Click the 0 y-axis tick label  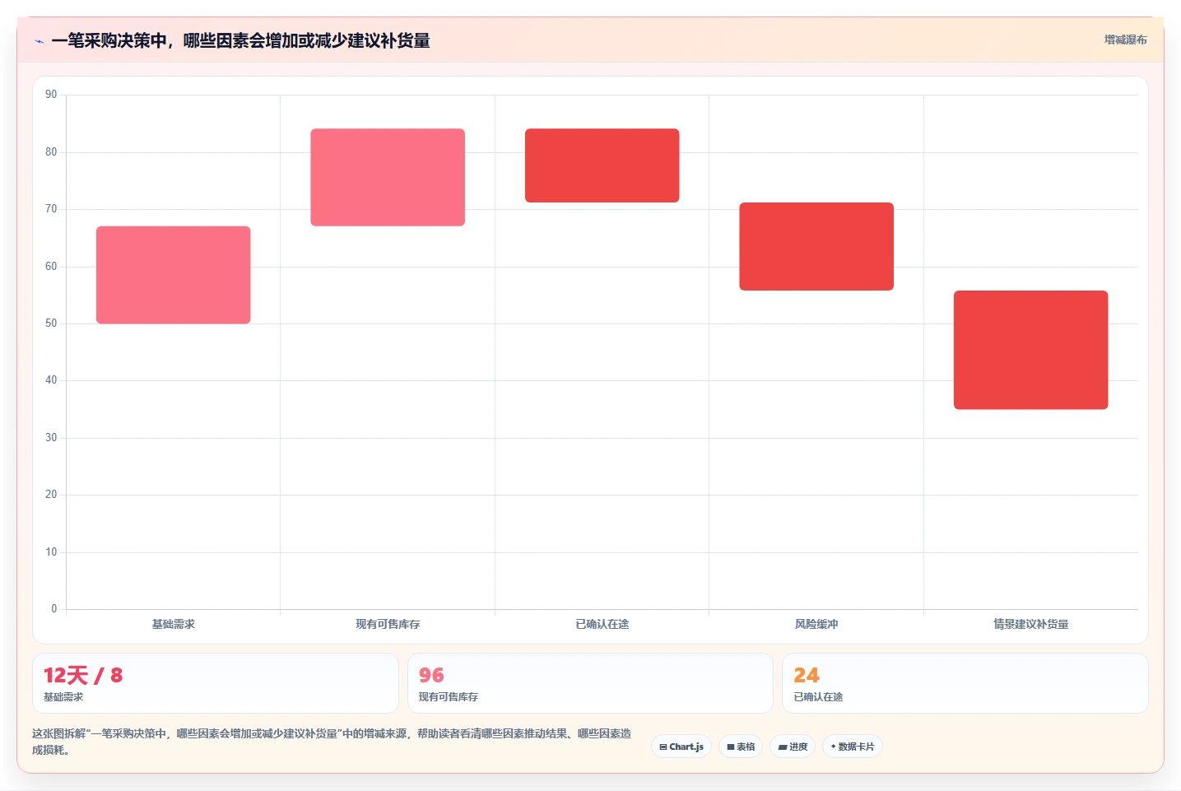(x=54, y=609)
